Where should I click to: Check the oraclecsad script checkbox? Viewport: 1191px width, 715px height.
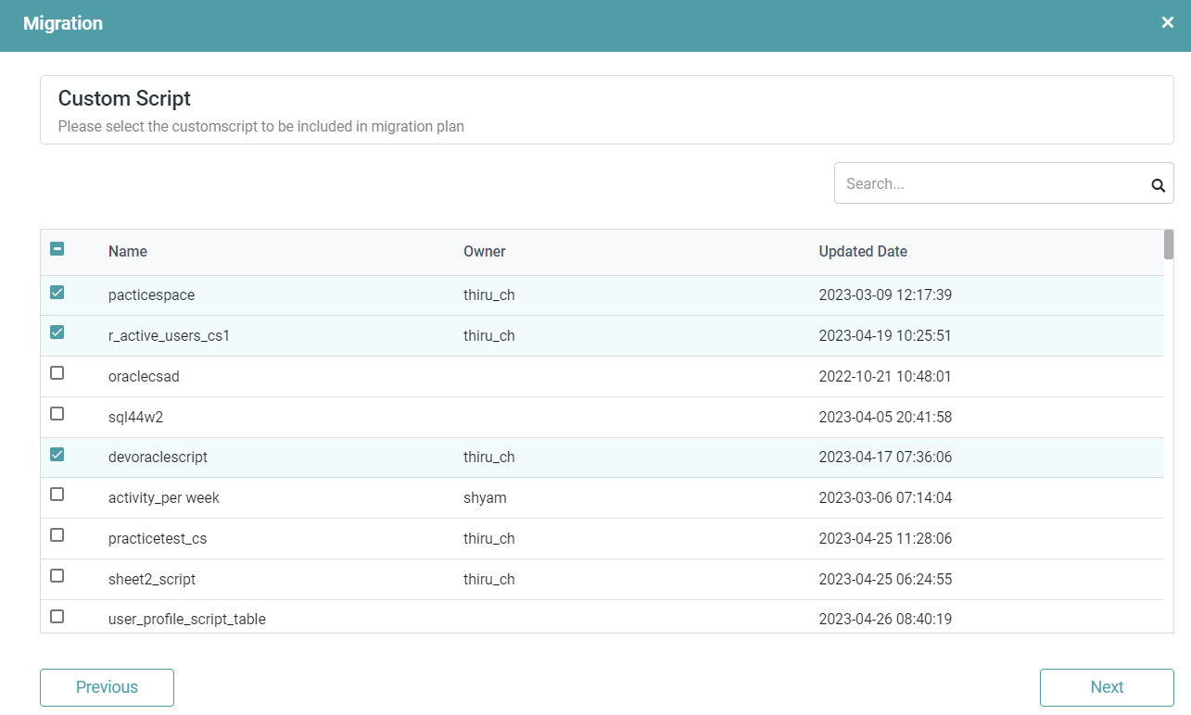point(57,373)
